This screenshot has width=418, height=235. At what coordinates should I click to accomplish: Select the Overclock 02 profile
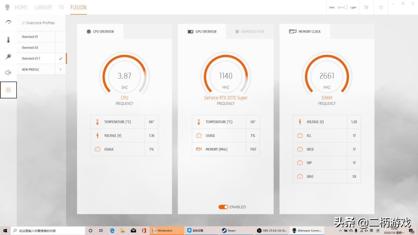pyautogui.click(x=36, y=48)
